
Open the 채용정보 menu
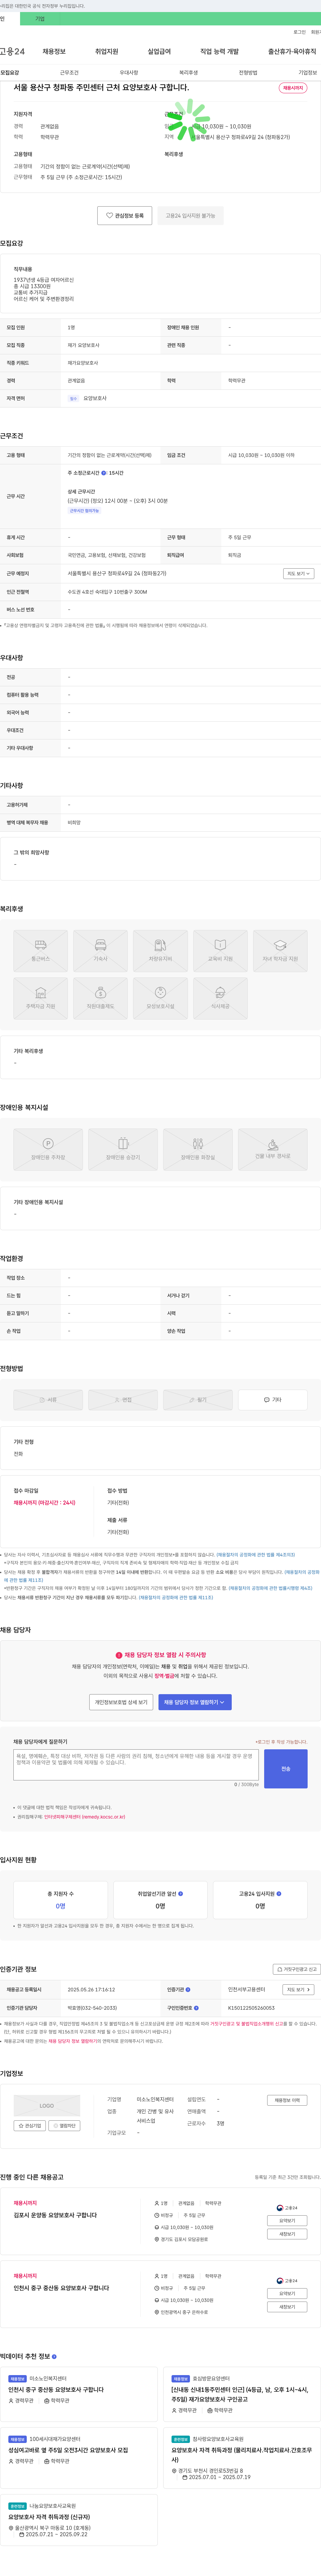(54, 51)
